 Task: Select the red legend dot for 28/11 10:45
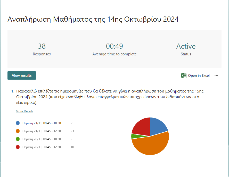pyautogui.click(x=18, y=147)
